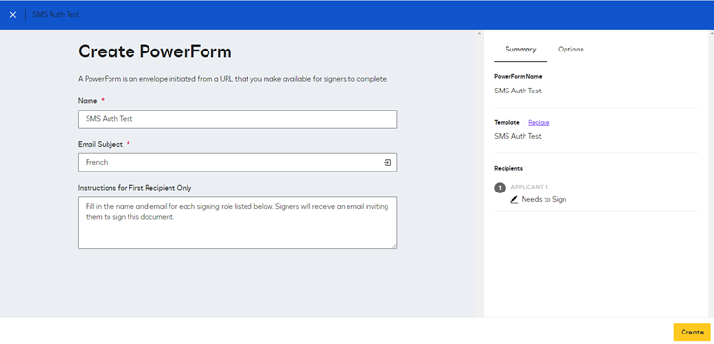Click the Instructions for First Recipient textarea

tap(237, 222)
